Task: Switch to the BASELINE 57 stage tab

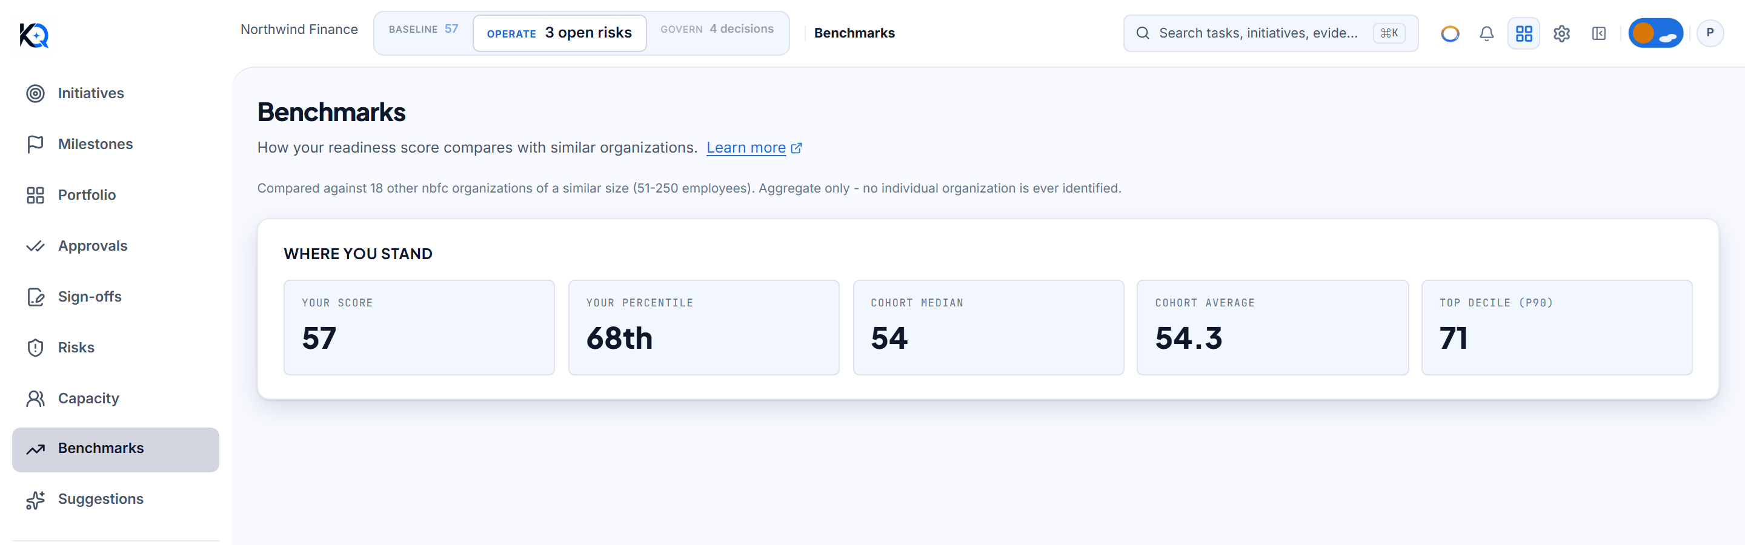Action: point(424,29)
